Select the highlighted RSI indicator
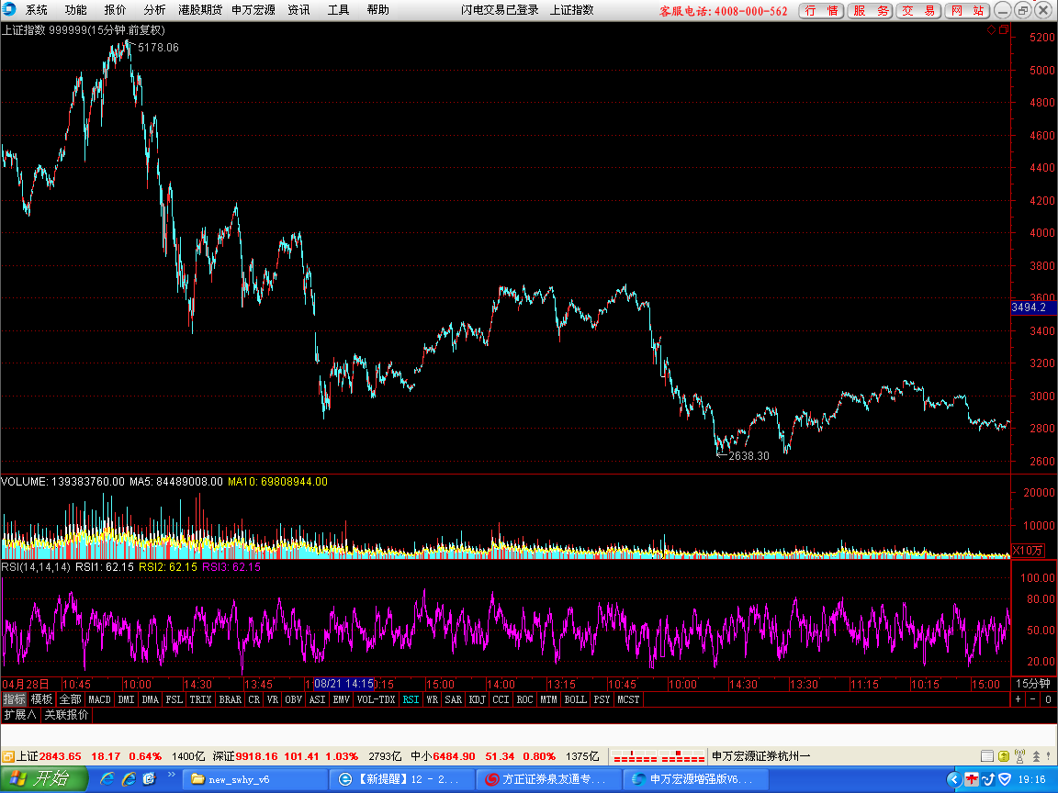This screenshot has width=1058, height=793. point(411,699)
